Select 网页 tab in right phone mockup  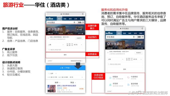point(119,33)
